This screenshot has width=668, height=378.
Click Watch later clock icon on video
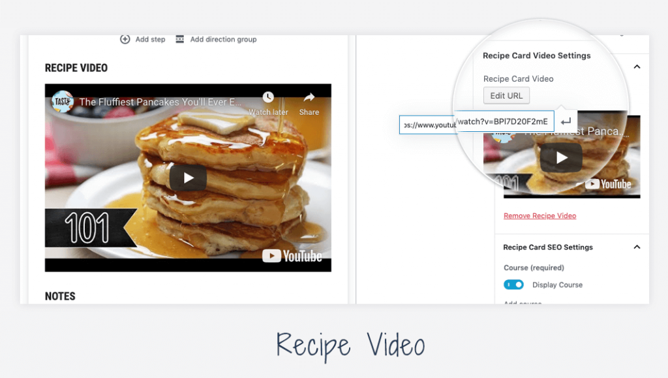pos(268,97)
